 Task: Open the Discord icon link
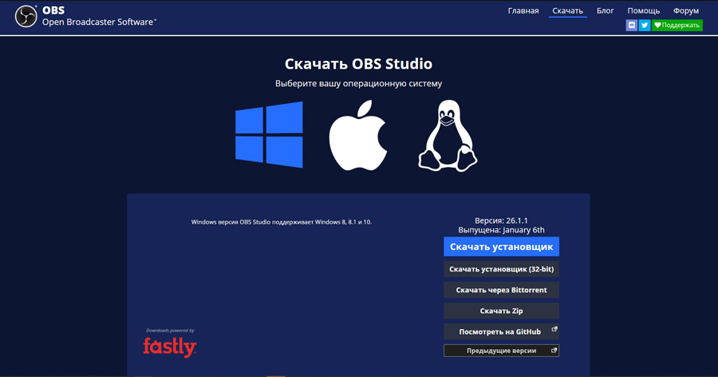[x=632, y=26]
